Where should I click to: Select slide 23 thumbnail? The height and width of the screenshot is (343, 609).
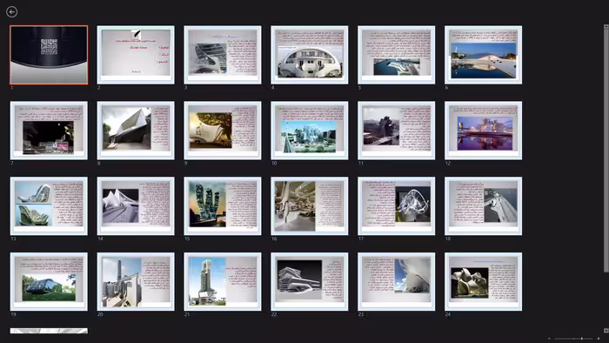[396, 281]
